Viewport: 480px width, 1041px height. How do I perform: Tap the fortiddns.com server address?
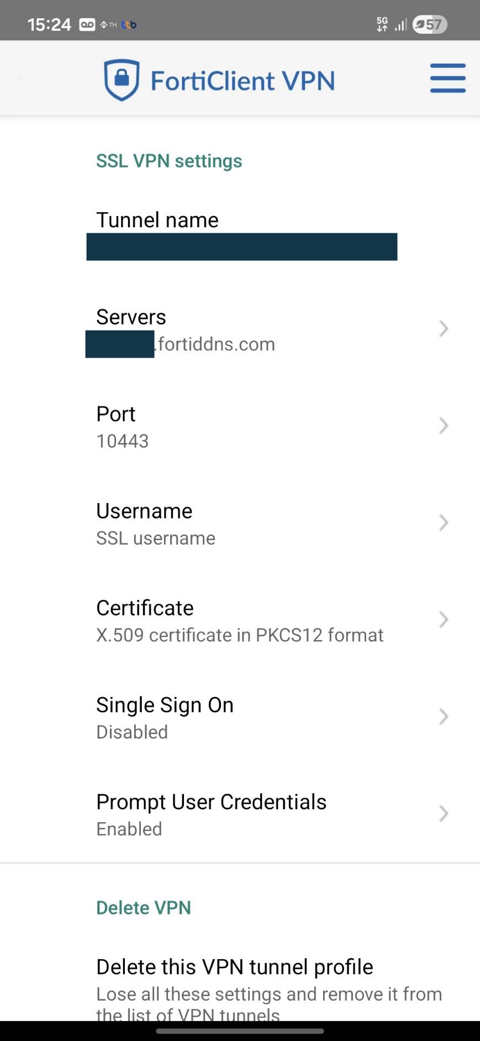(215, 344)
